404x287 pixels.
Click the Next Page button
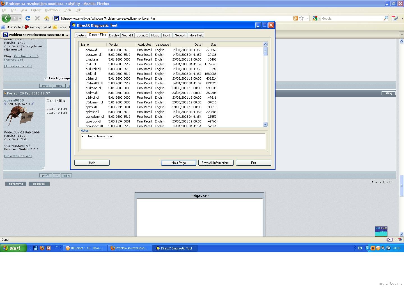[179, 163]
